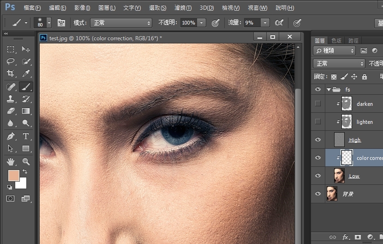Hide the color correction layer
Viewport: 383px width, 244px height.
[318, 158]
